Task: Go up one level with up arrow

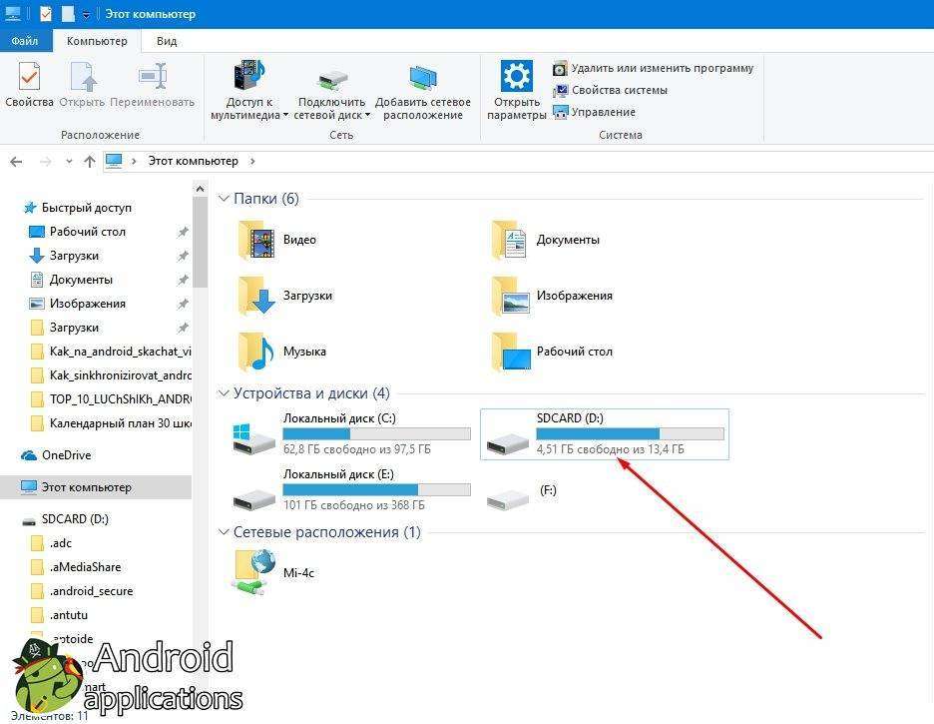Action: (x=90, y=162)
